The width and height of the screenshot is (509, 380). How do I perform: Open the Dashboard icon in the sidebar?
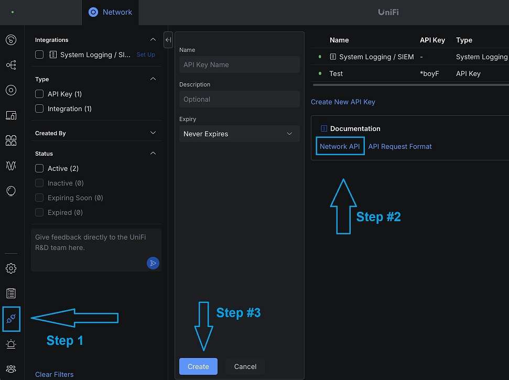point(11,40)
